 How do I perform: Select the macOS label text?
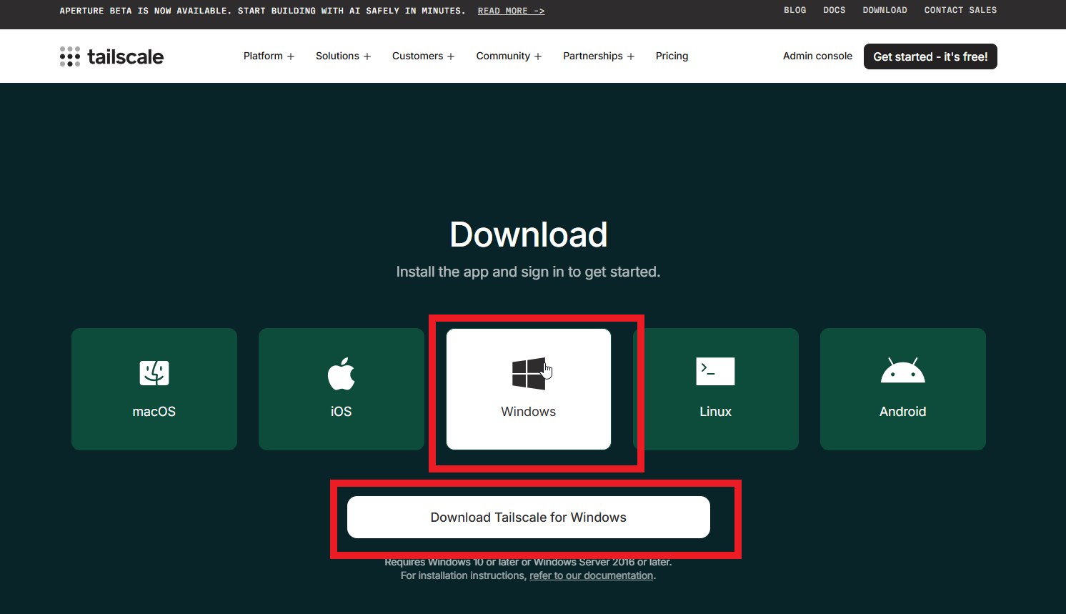point(154,412)
